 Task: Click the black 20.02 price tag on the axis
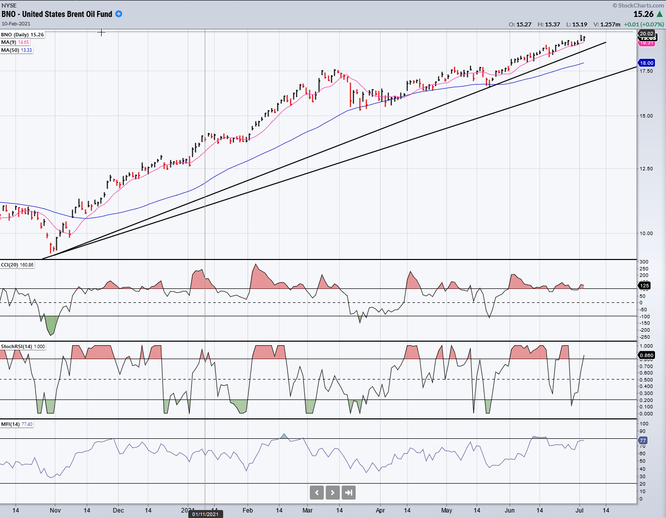tap(647, 33)
